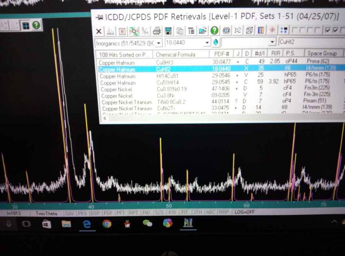Open help from Jade main window toolbar
Image resolution: width=345 pixels, height=256 pixels.
(36, 25)
